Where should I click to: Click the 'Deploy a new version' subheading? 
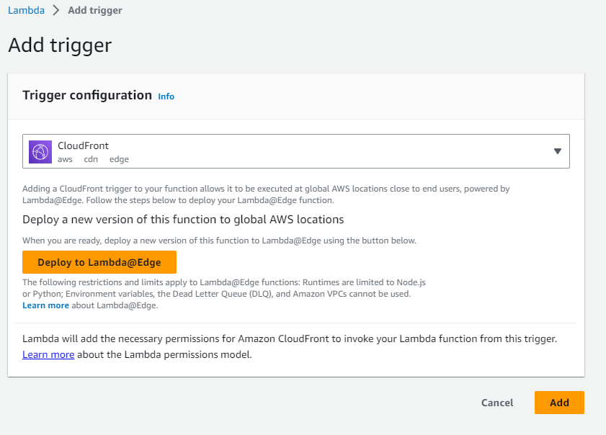coord(183,219)
